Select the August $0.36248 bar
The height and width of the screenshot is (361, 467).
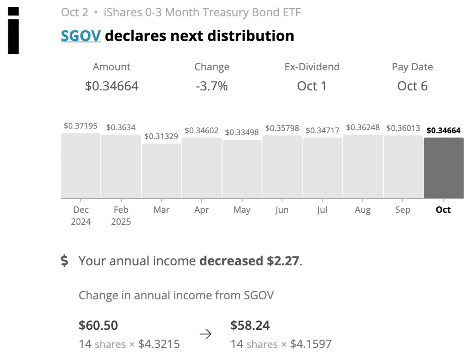coord(363,167)
